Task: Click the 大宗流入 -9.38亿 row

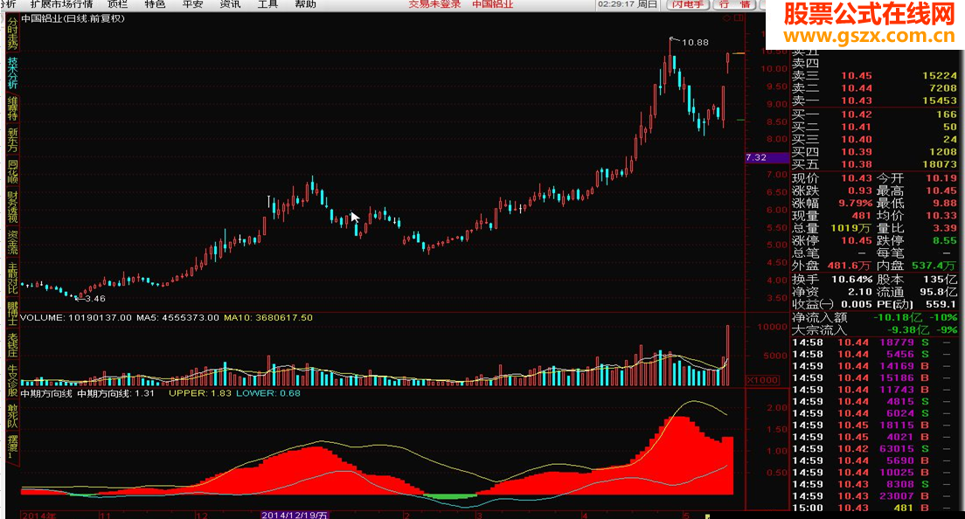Action: 874,330
